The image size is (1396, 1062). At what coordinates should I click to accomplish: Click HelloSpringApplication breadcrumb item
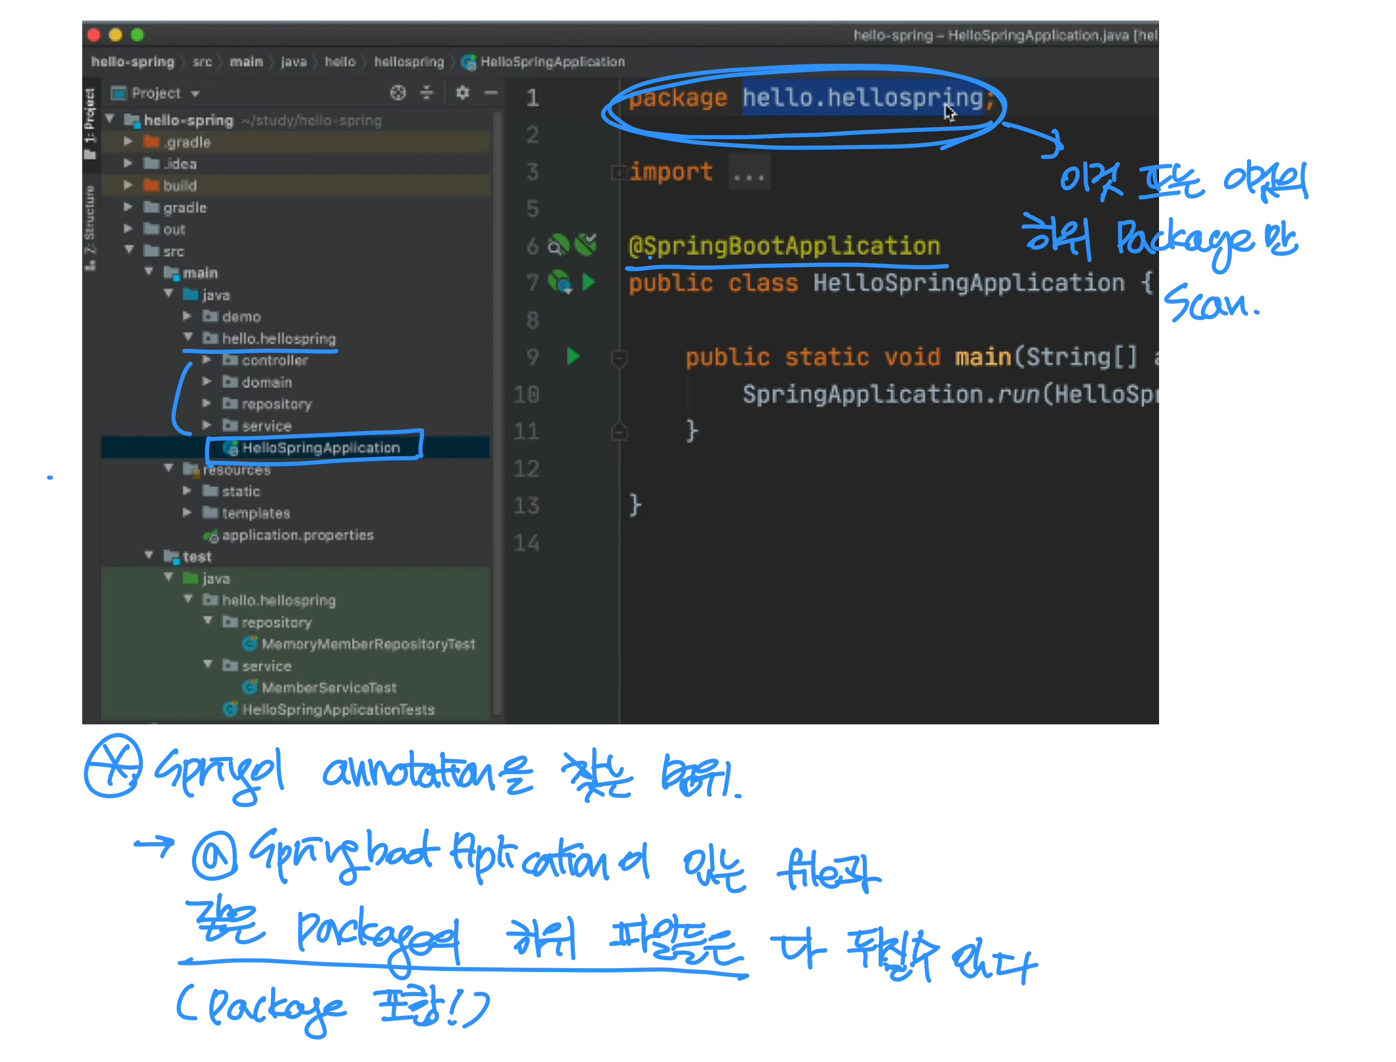[552, 62]
